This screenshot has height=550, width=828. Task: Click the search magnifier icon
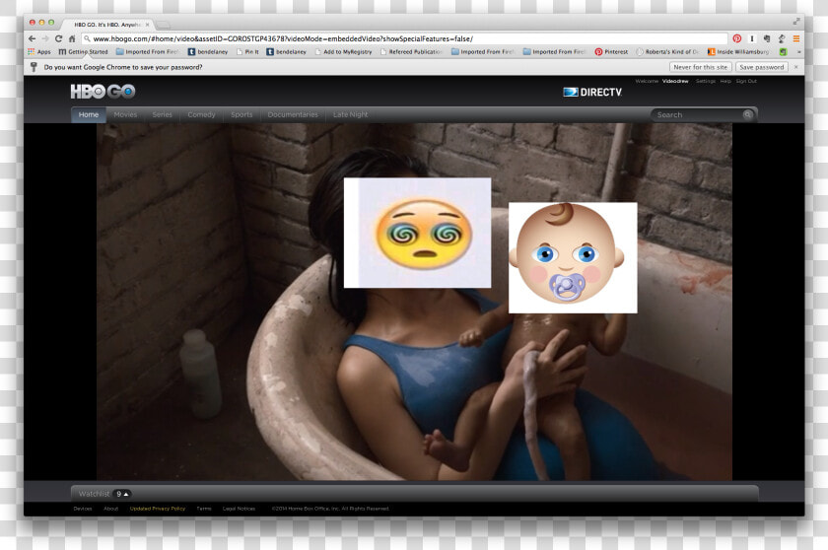point(747,114)
